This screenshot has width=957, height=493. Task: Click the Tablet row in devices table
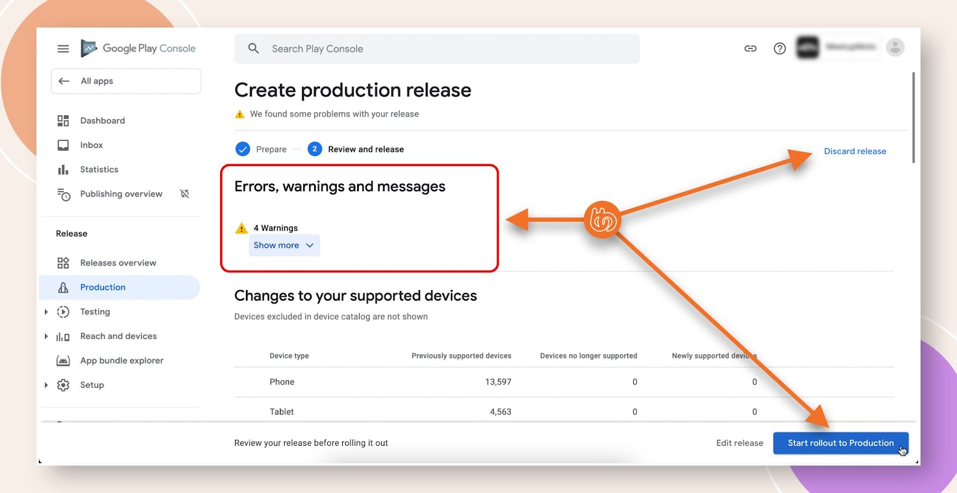564,411
